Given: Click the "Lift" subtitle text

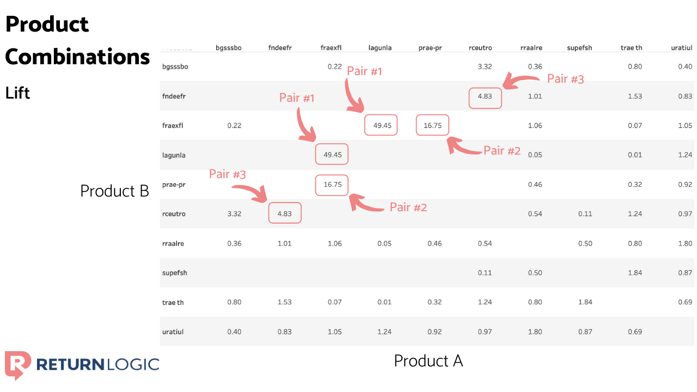Looking at the screenshot, I should pos(18,93).
